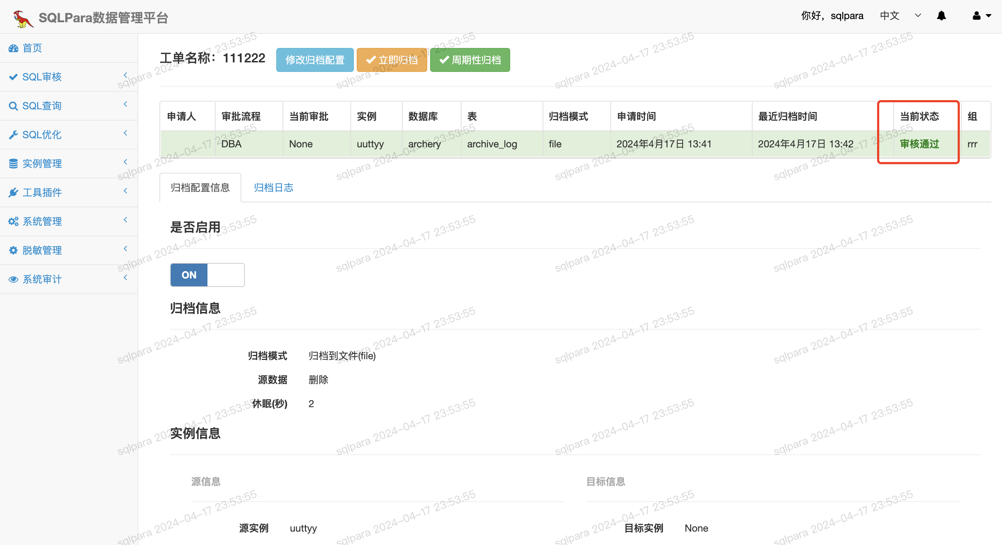
Task: Switch to the 归档日志 tab
Action: coord(273,188)
